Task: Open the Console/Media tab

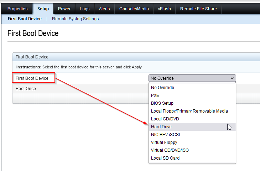Action: (134, 9)
